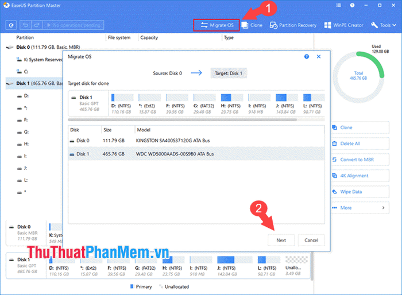Select K: System Reserved partition in tree
Image resolution: width=402 pixels, height=295 pixels.
[x=40, y=60]
